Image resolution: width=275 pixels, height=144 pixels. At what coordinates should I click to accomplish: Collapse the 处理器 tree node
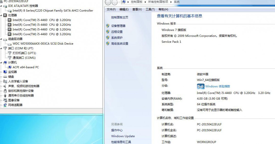[x=1, y=16]
